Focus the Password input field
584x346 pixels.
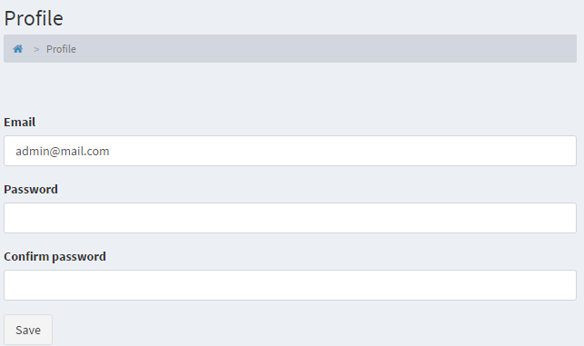click(290, 218)
